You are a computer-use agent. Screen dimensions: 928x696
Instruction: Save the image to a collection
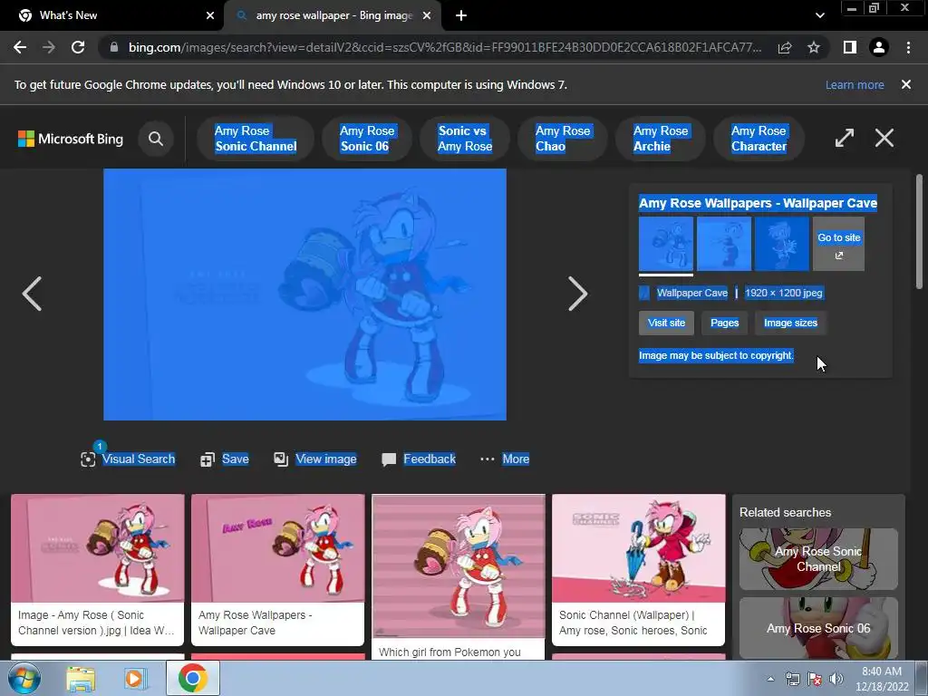click(x=225, y=459)
